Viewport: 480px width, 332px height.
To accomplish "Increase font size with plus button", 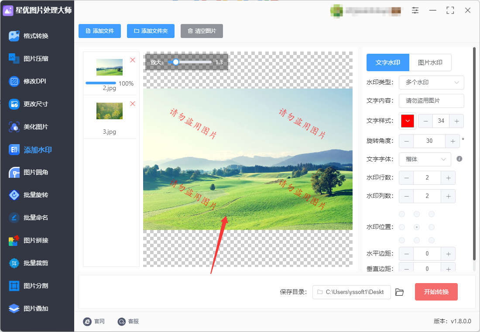I will (456, 121).
